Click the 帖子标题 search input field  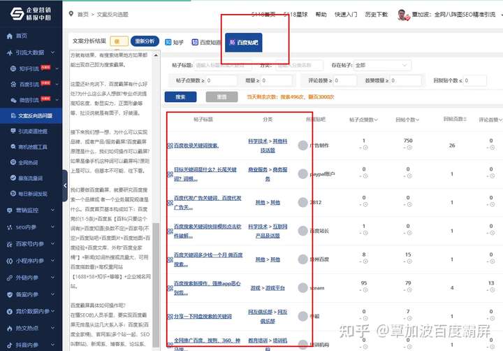click(x=223, y=65)
